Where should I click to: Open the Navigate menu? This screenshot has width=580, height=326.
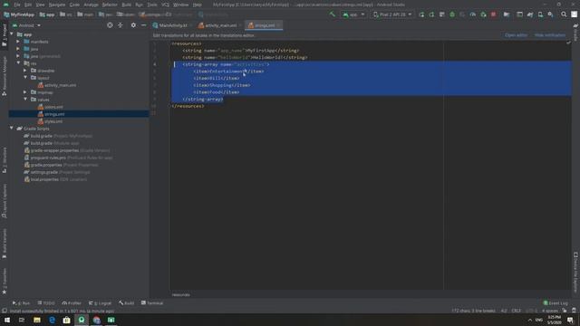[x=57, y=5]
